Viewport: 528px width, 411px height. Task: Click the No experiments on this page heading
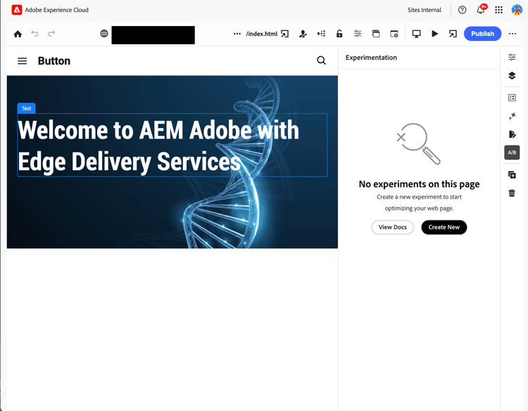click(x=420, y=184)
